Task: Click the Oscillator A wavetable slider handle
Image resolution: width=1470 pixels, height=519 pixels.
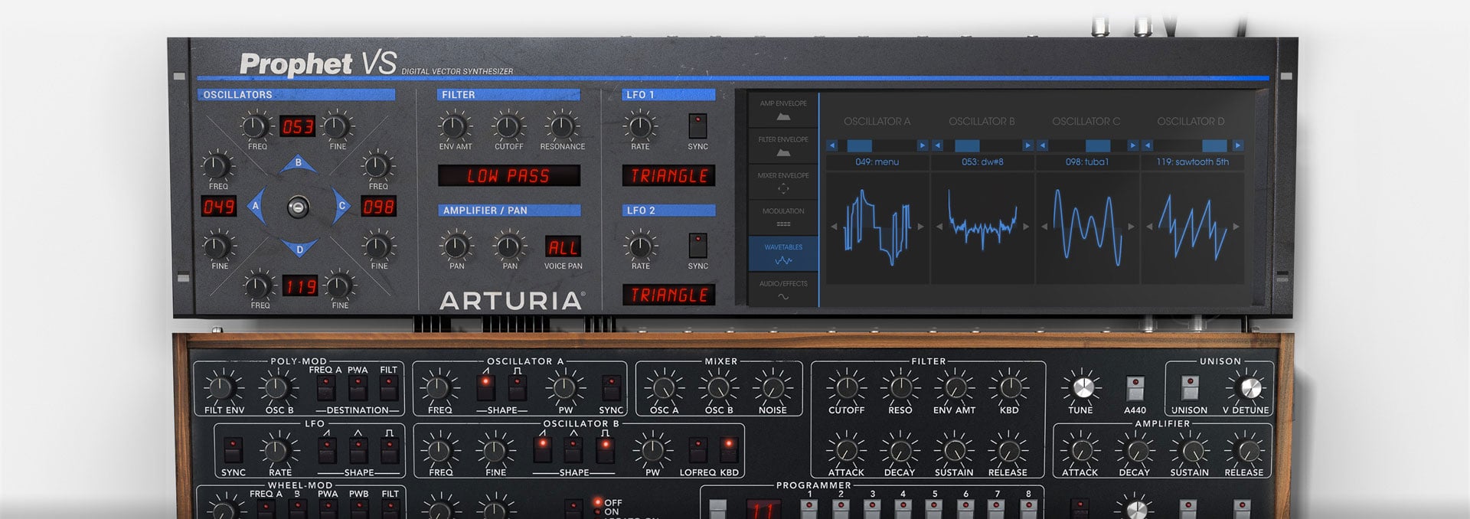Action: click(860, 145)
